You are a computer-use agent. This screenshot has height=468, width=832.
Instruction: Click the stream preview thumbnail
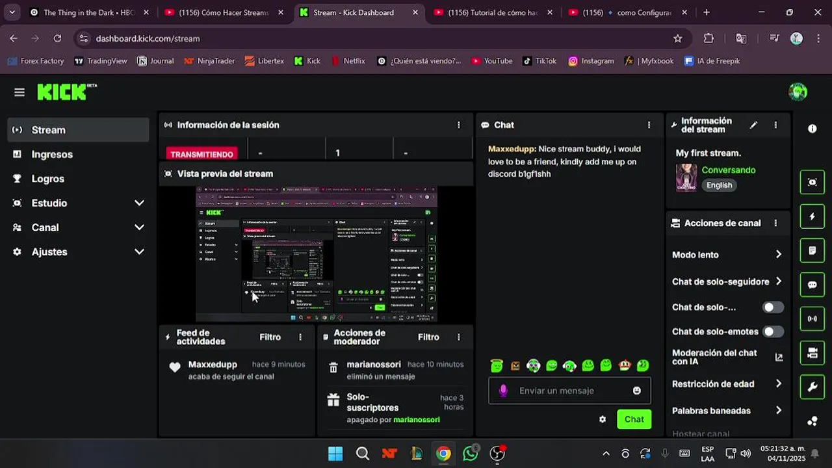tap(317, 254)
